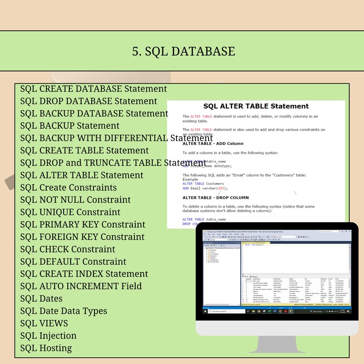Open the File menu in SSMS
The height and width of the screenshot is (364, 364).
(204, 234)
